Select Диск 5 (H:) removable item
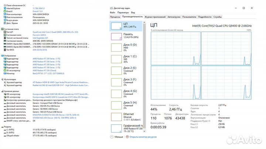The height and width of the screenshot is (149, 266). point(126,105)
